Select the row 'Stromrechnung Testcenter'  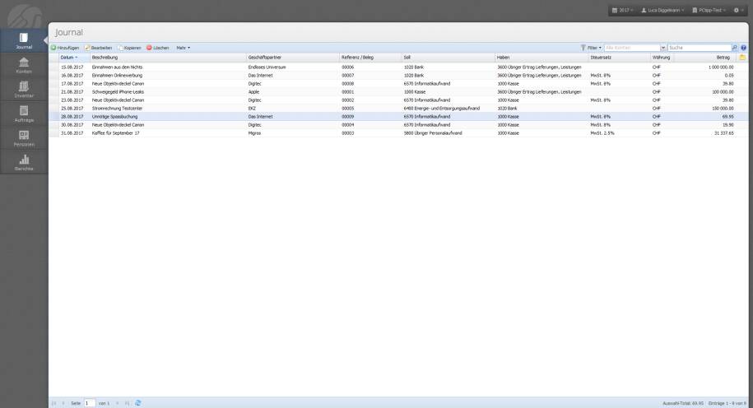398,109
